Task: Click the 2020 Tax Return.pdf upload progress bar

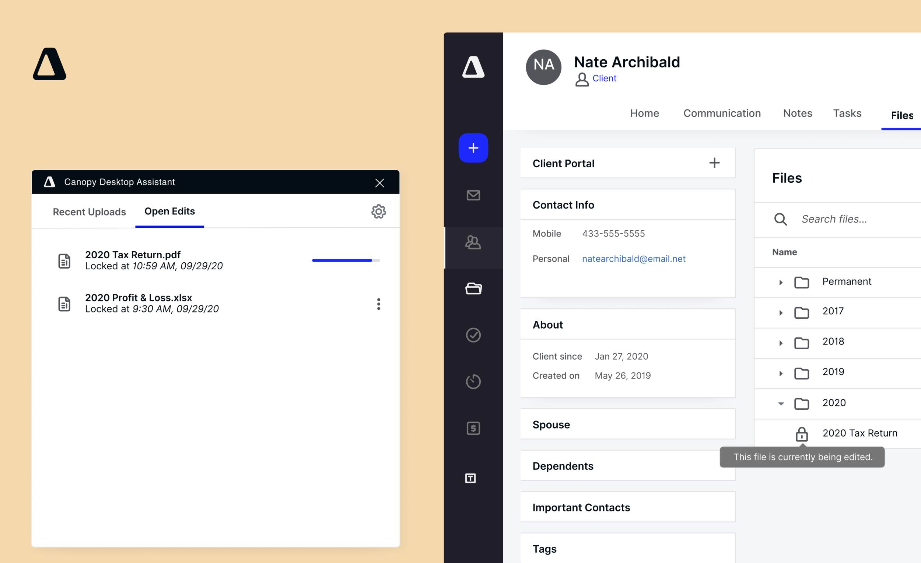Action: pos(346,260)
